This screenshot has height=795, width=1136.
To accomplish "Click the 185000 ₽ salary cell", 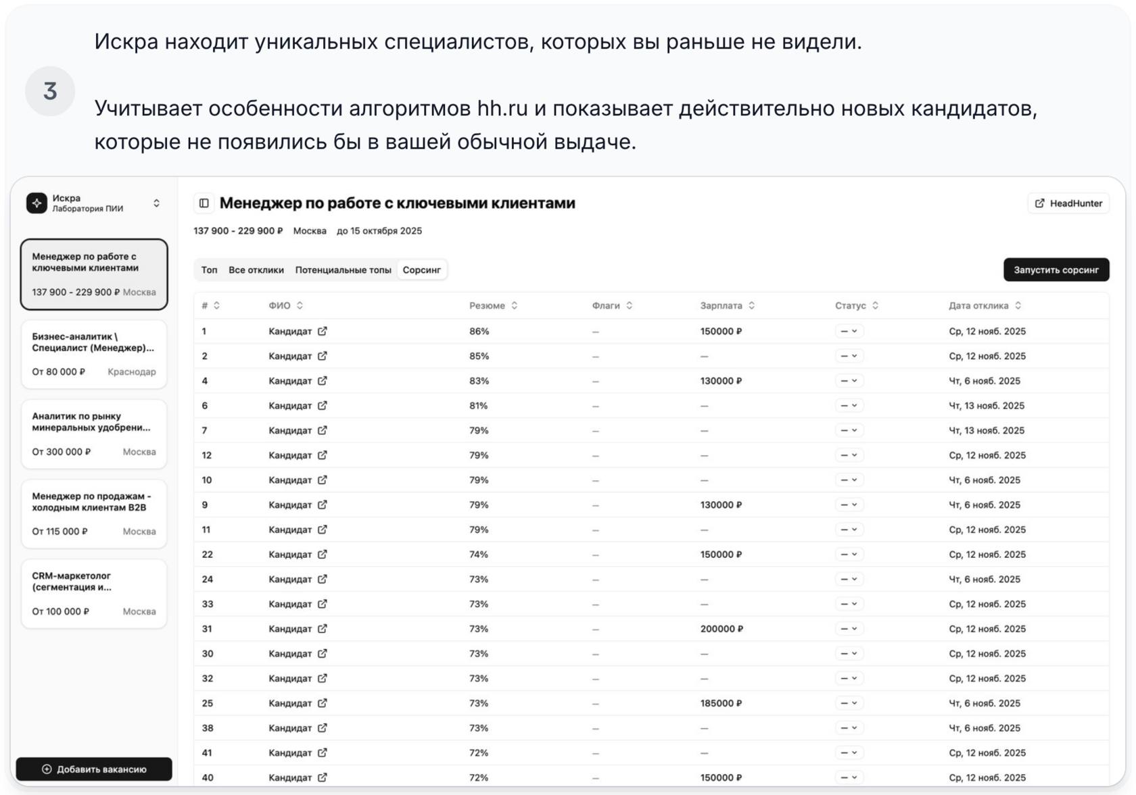I will 721,703.
